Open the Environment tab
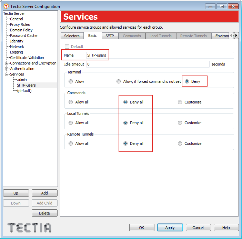This screenshot has width=242, height=239. [220, 36]
